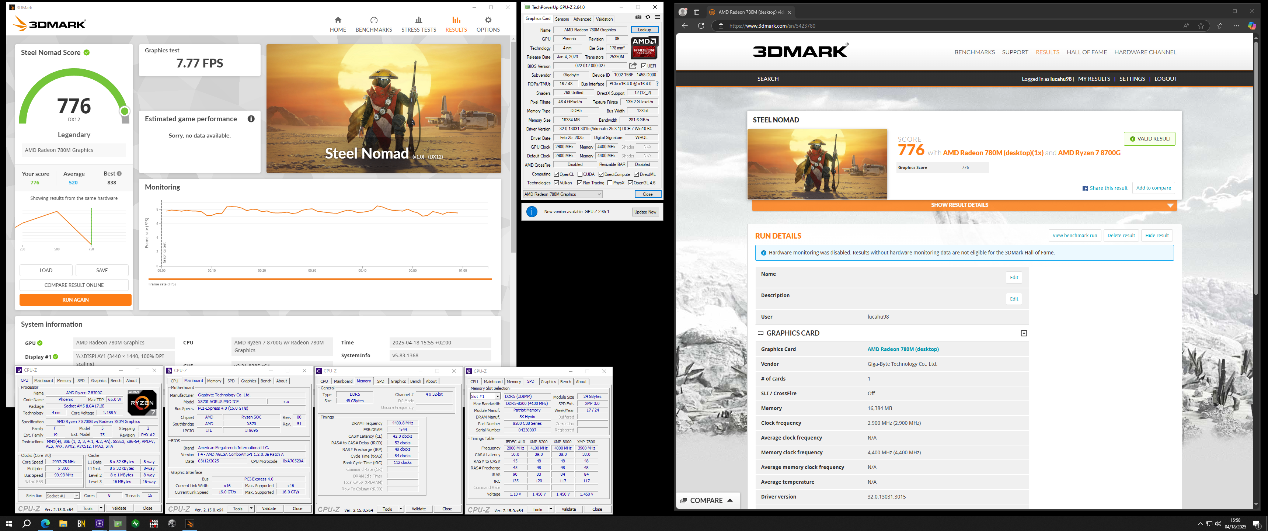Click the Bus Interface question mark in GPU-Z
This screenshot has width=1268, height=531.
[657, 84]
